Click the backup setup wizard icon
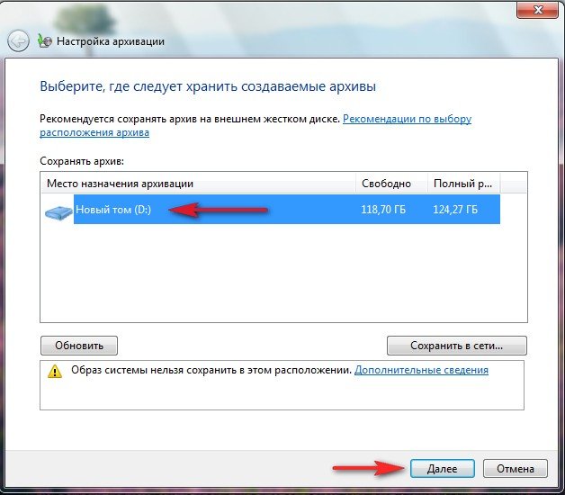The width and height of the screenshot is (565, 495). (44, 41)
